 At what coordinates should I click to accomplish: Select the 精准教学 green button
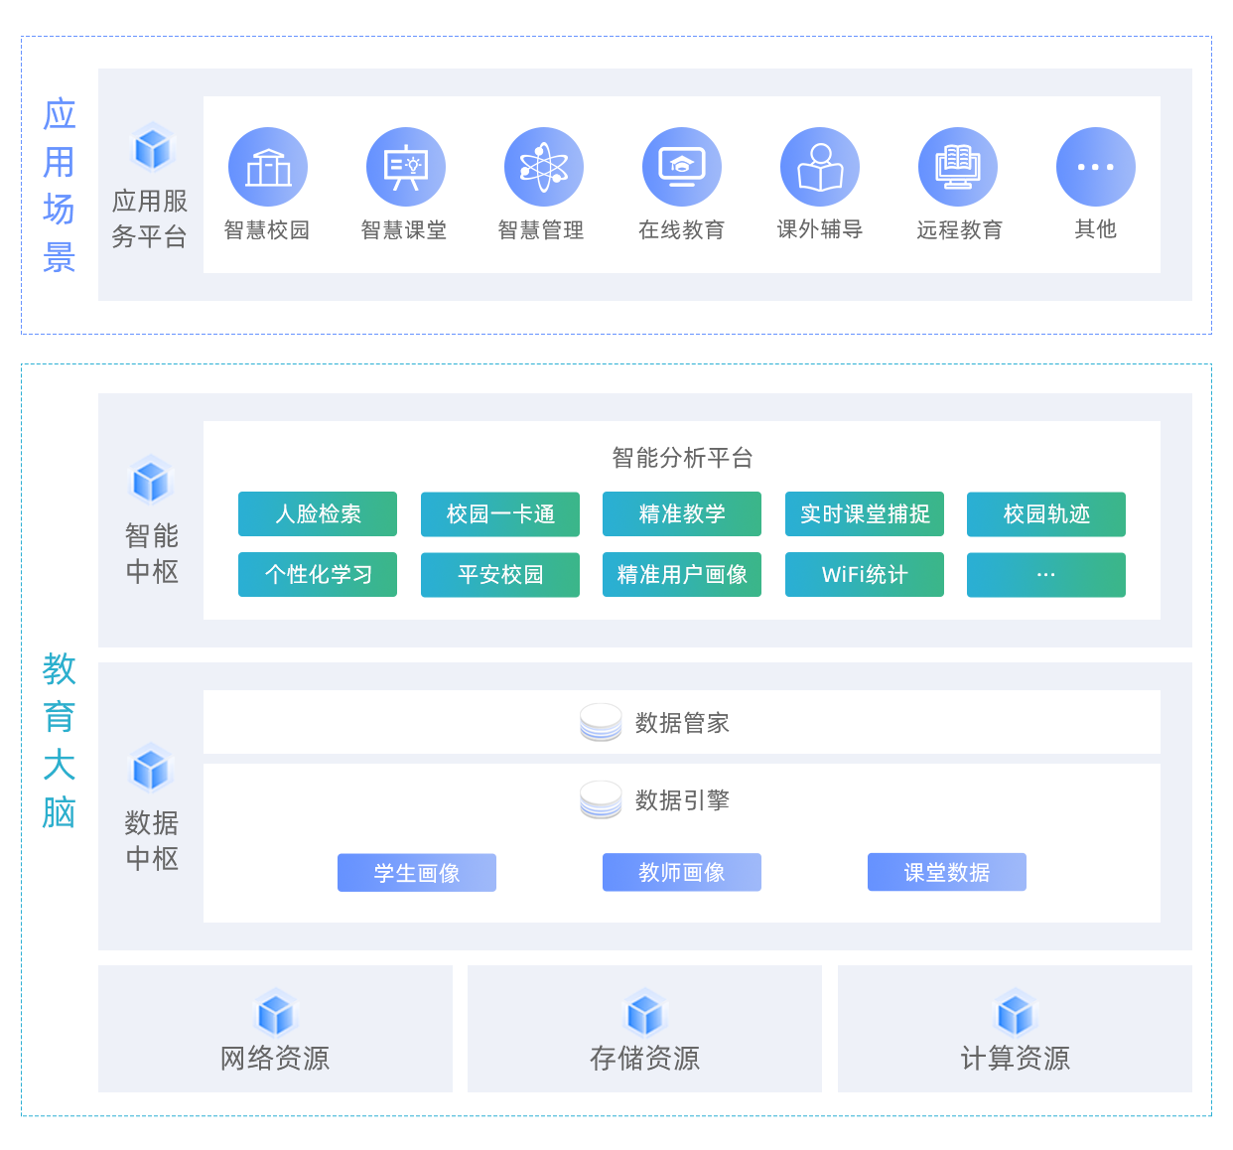point(681,514)
